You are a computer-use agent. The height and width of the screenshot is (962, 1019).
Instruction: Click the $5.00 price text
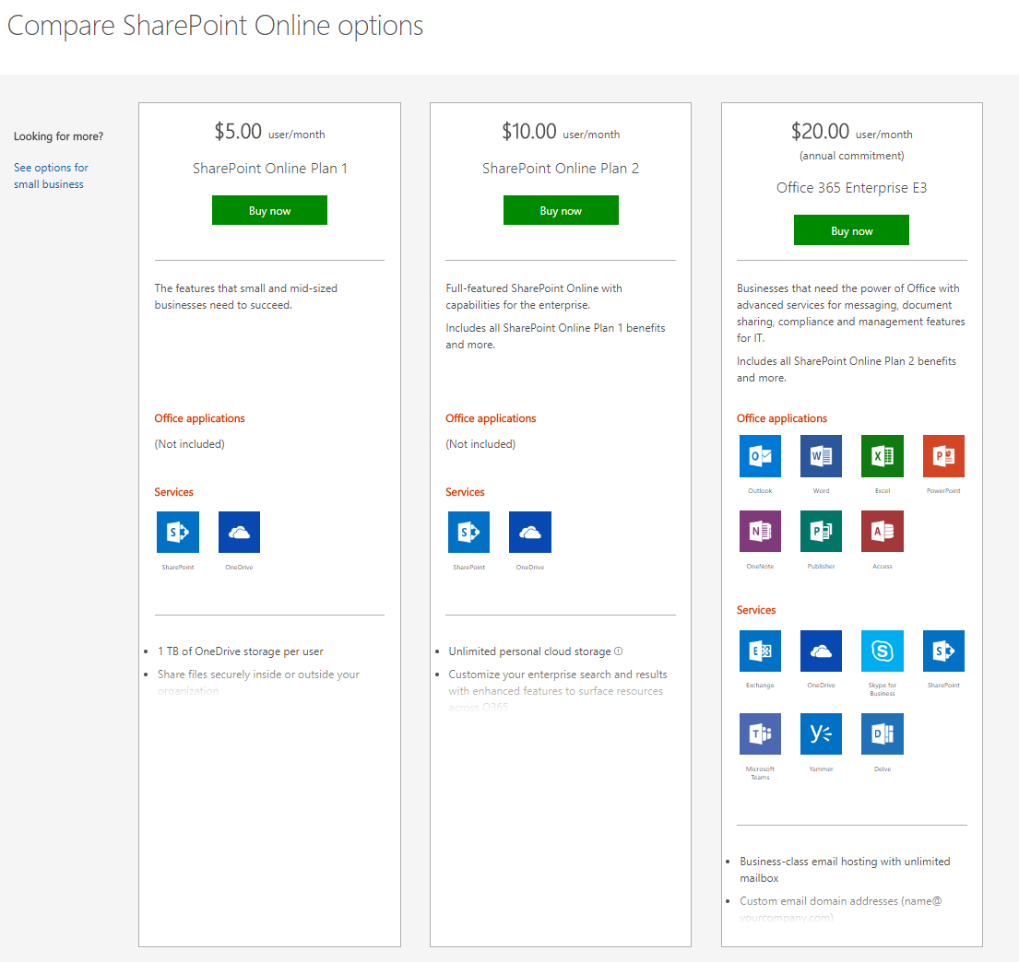tap(238, 131)
